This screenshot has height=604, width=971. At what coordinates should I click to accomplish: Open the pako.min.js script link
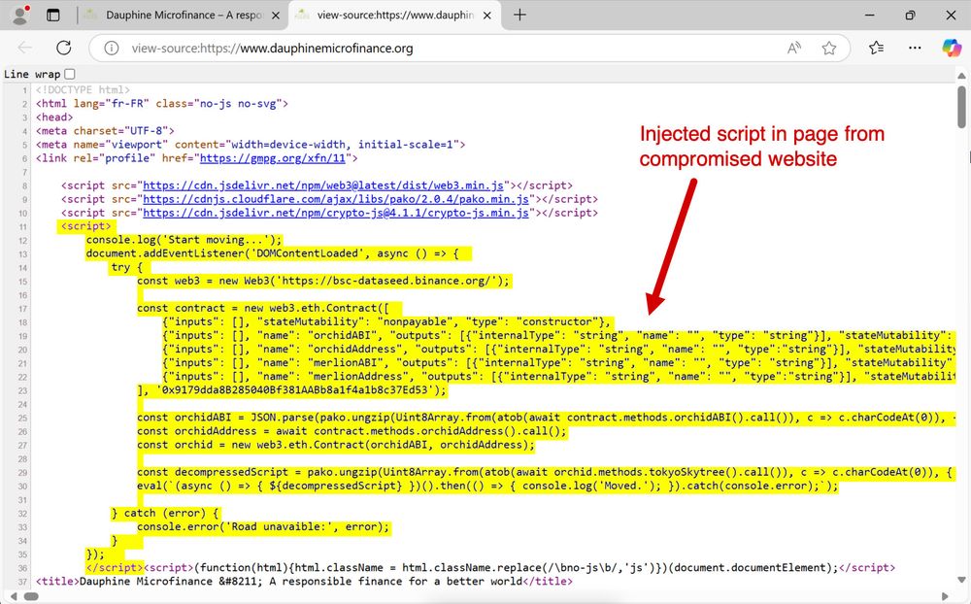[336, 199]
